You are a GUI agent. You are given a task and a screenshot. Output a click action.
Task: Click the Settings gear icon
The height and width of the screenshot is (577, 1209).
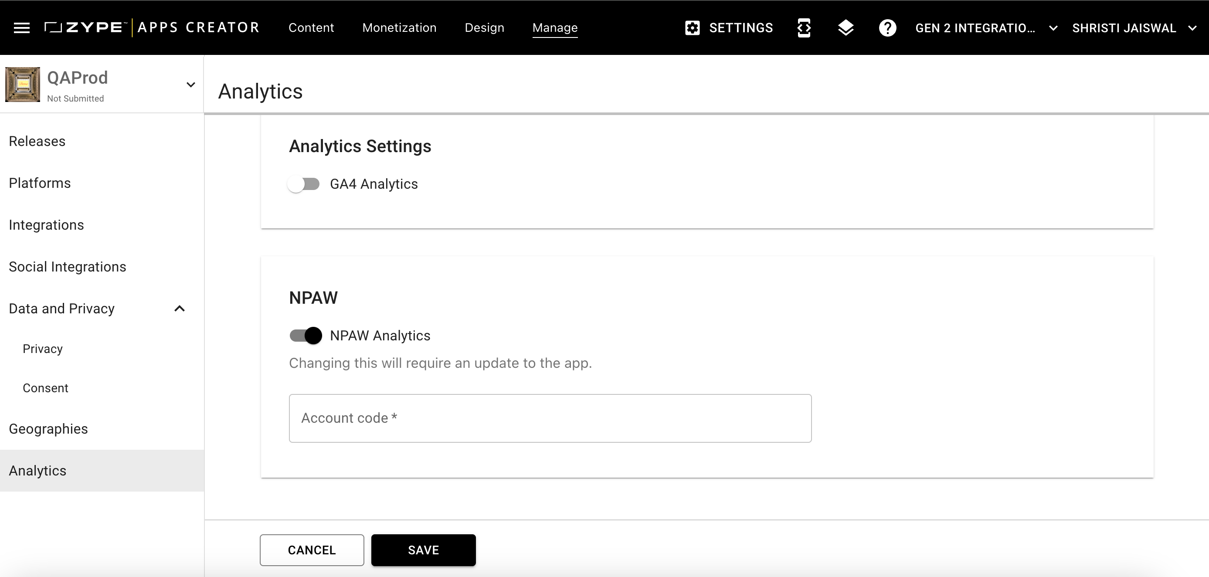[x=692, y=28]
